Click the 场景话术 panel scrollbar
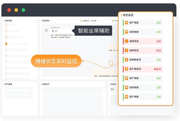 pyautogui.click(x=105, y=87)
